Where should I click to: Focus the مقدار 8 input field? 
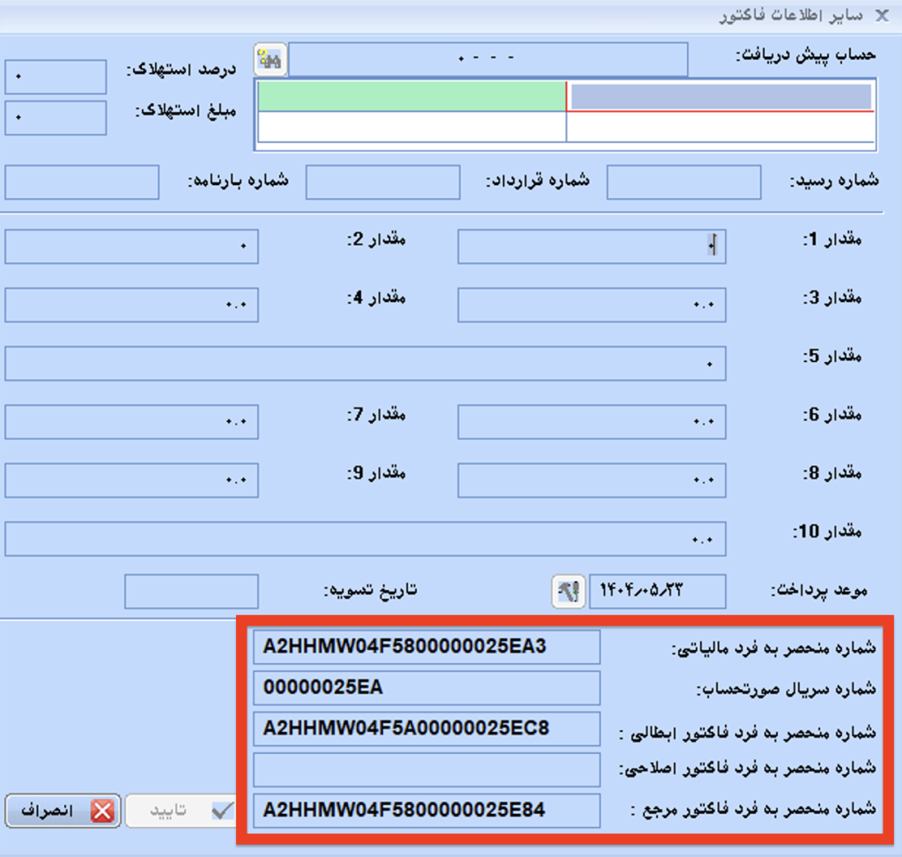click(592, 480)
